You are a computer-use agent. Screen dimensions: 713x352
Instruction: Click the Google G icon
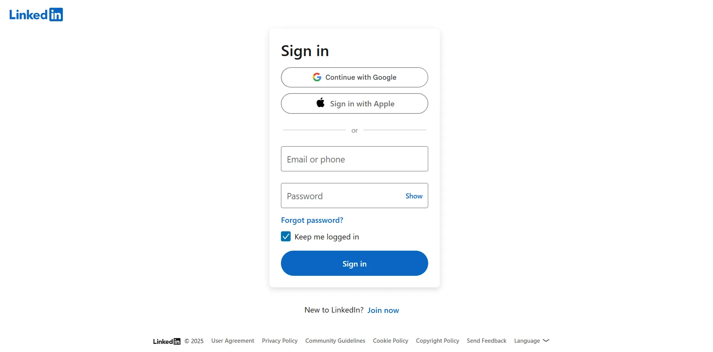(317, 77)
